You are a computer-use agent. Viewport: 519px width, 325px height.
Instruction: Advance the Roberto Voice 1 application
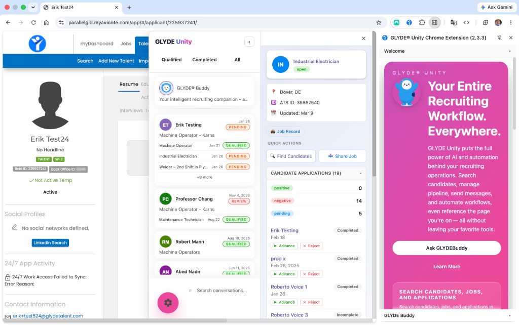pyautogui.click(x=284, y=302)
